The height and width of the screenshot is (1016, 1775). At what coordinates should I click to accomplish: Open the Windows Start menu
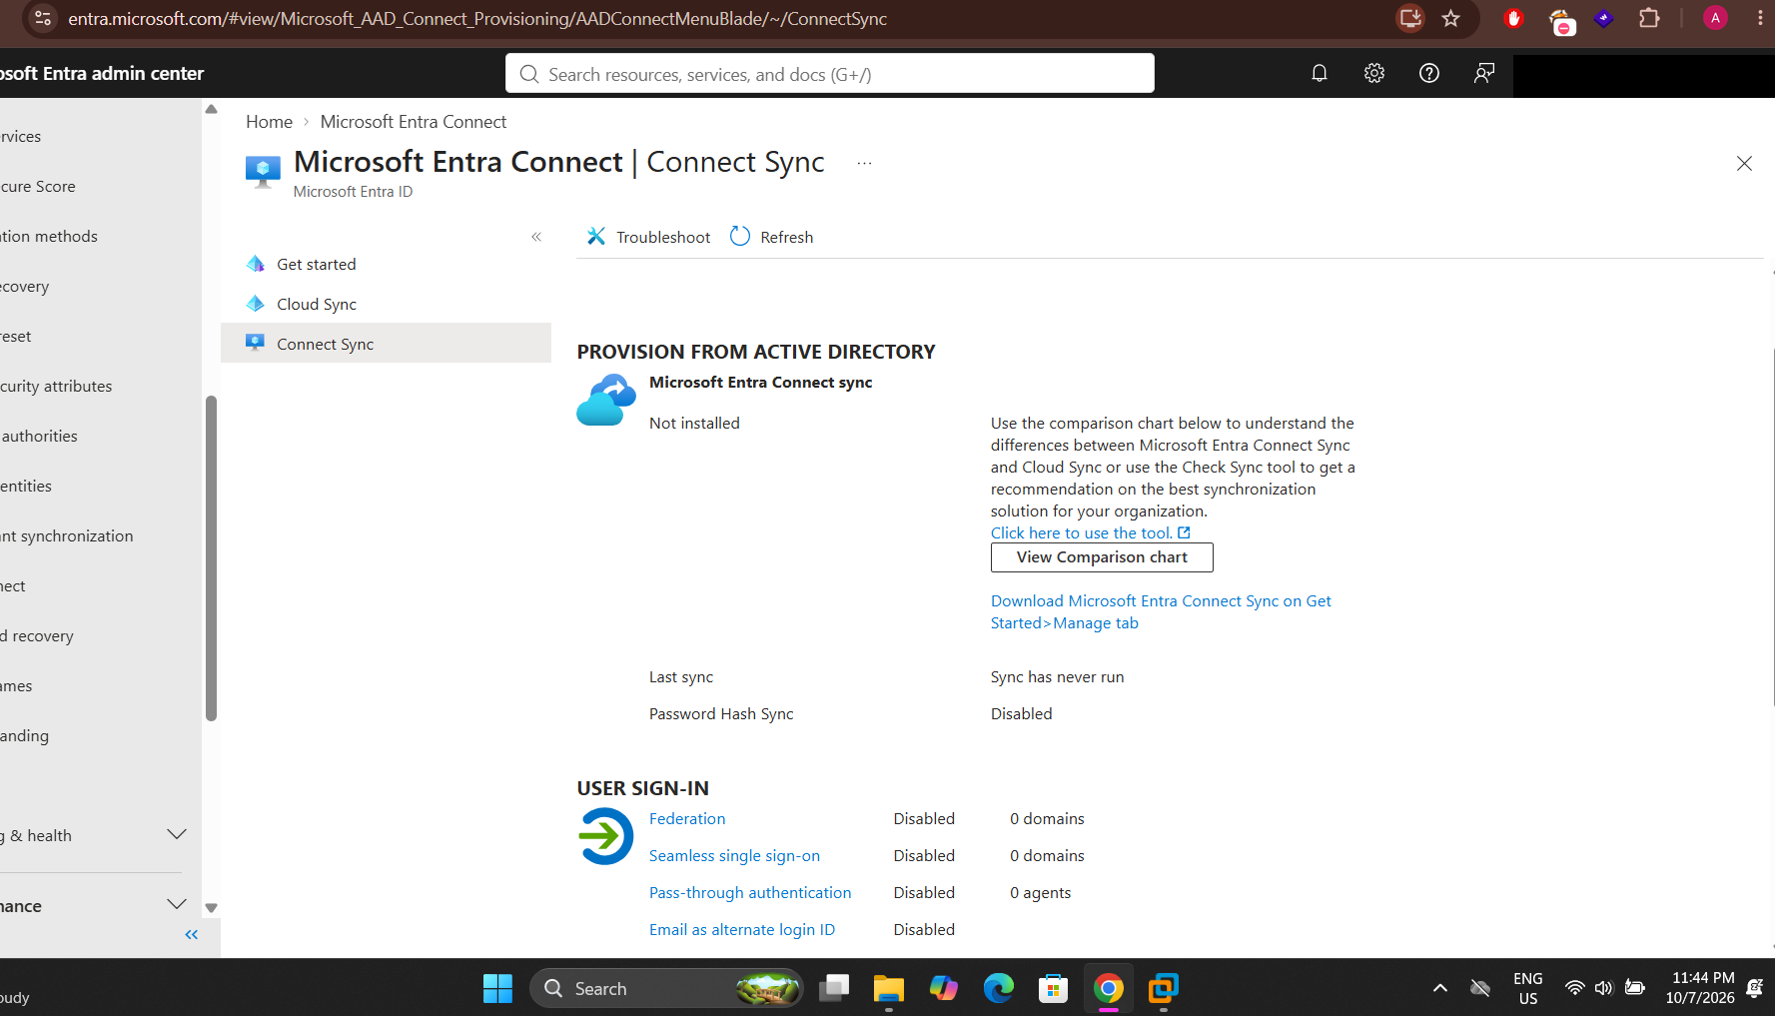tap(497, 988)
